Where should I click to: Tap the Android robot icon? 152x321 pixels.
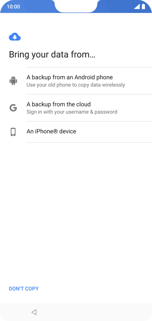[x=13, y=81]
